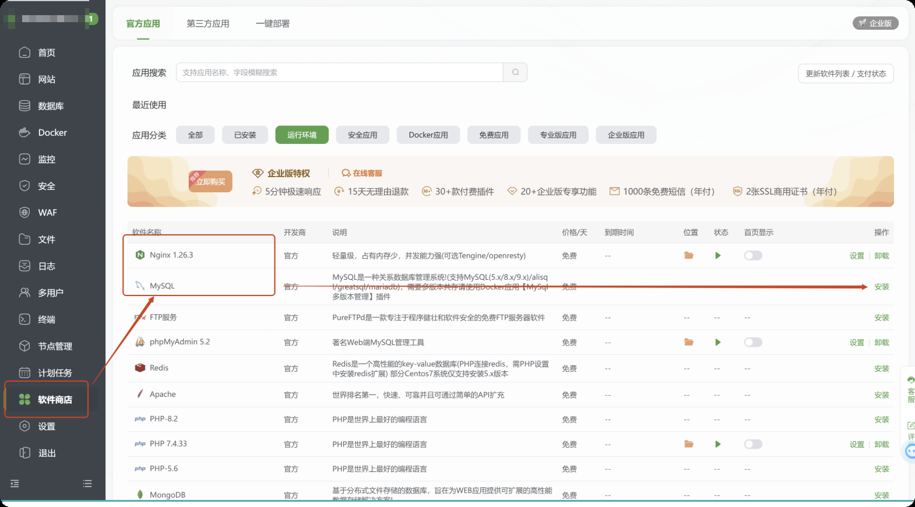Click the 立即购买 banner button

210,181
